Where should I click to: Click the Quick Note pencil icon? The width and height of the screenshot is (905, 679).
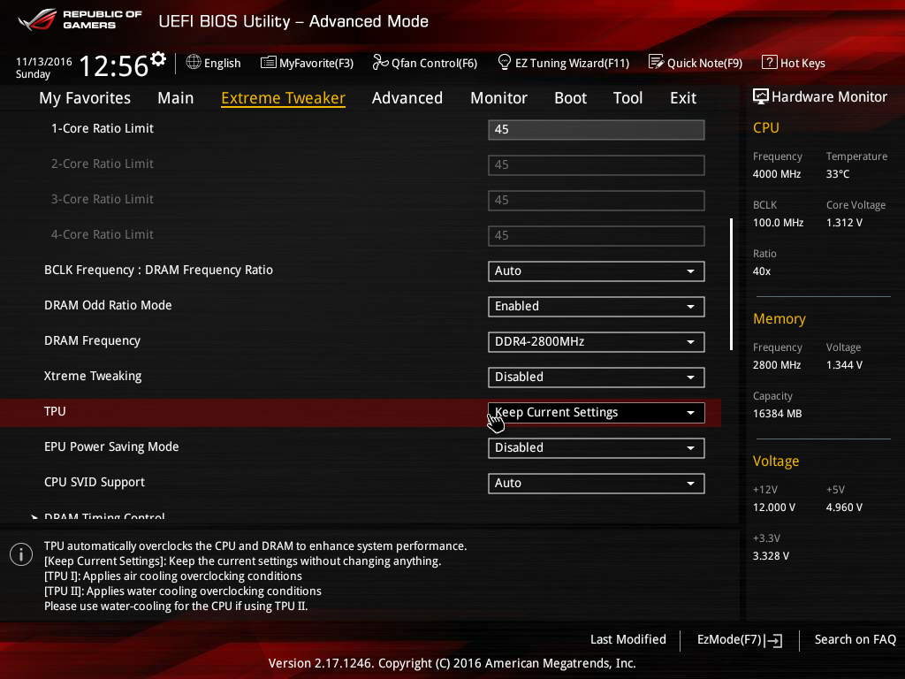tap(657, 62)
